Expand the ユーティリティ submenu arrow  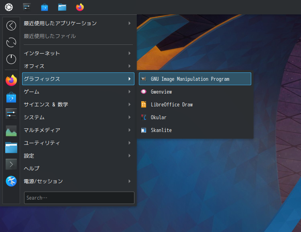coord(130,143)
